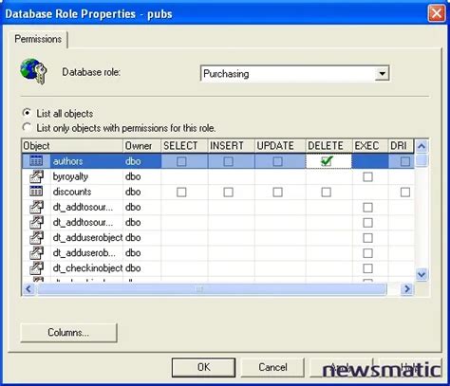Click the Object column header
Screen dimensions: 450x386
tap(72, 146)
